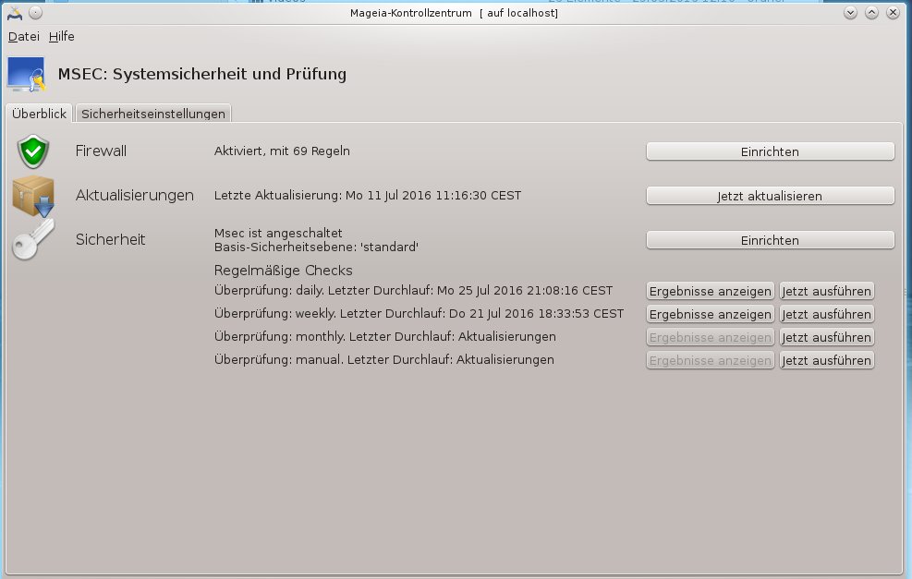Click the silver security key icon
The image size is (912, 579).
click(33, 239)
